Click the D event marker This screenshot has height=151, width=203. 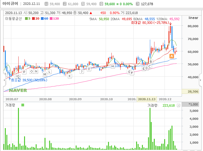pos(147,68)
